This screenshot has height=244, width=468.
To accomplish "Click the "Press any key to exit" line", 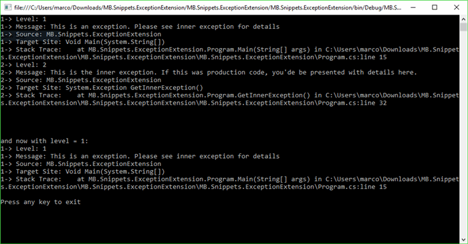I will pyautogui.click(x=41, y=202).
